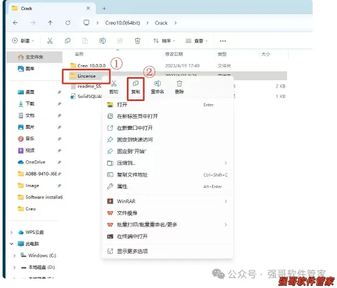Expand chevron after Crack in address bar

point(176,23)
